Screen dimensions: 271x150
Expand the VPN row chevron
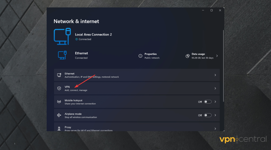(215, 88)
